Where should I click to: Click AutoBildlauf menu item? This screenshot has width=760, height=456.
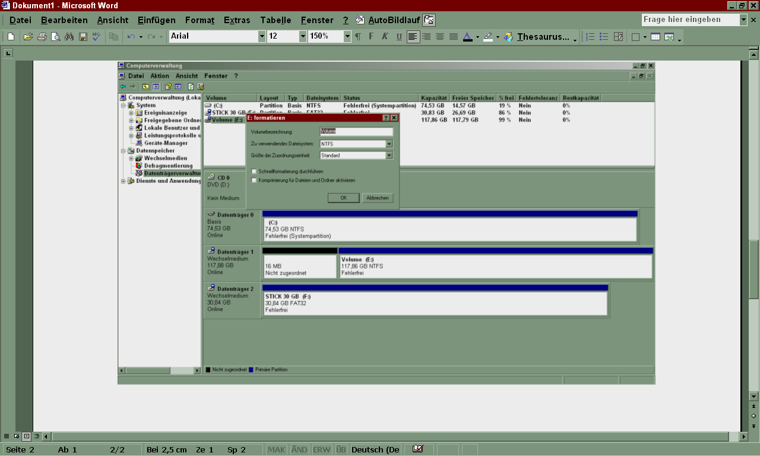[394, 20]
